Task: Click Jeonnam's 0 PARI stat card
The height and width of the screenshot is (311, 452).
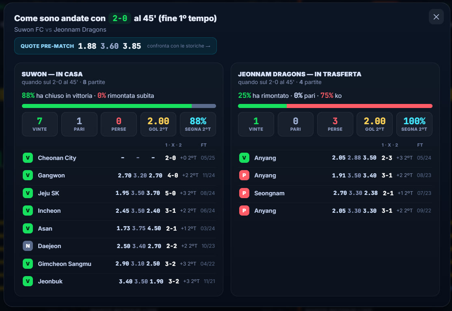Action: click(x=296, y=124)
